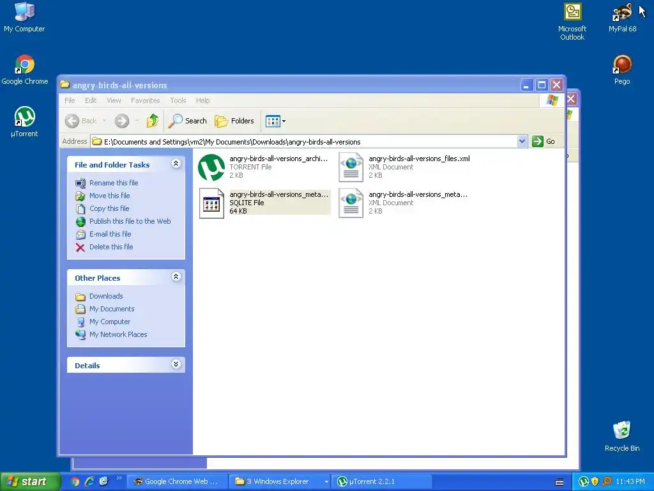654x491 pixels.
Task: Click the security shield tray icon
Action: (x=595, y=481)
